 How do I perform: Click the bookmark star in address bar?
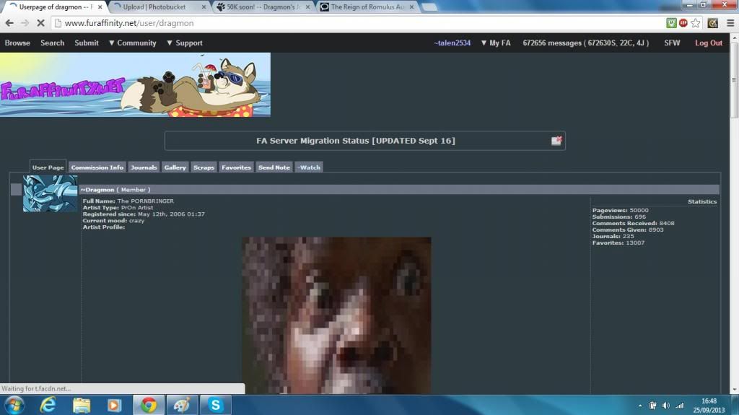point(696,23)
